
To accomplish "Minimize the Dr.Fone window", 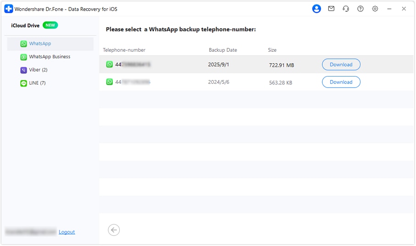I will [x=389, y=9].
